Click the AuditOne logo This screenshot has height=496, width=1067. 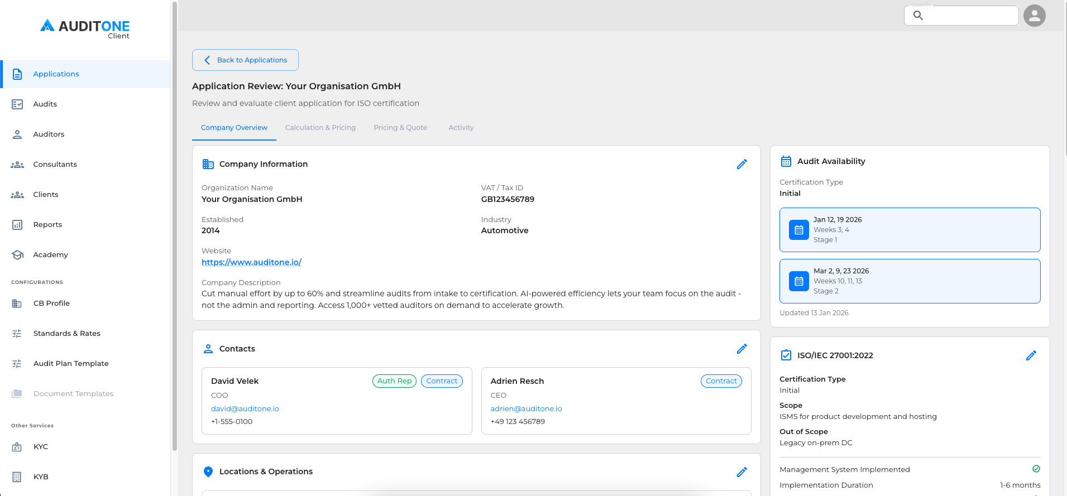coord(85,29)
